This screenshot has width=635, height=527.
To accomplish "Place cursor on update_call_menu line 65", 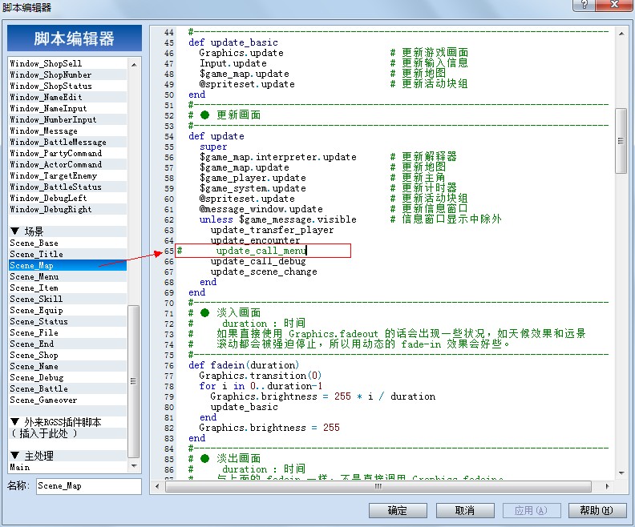I will (x=261, y=251).
